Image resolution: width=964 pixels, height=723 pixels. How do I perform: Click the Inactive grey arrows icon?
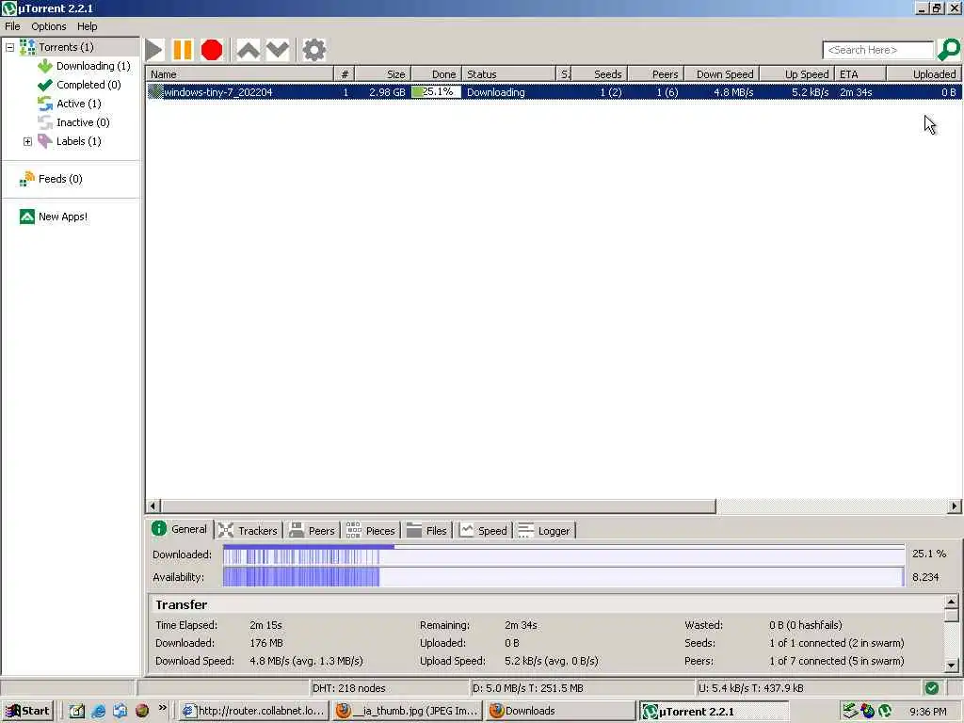pos(45,122)
